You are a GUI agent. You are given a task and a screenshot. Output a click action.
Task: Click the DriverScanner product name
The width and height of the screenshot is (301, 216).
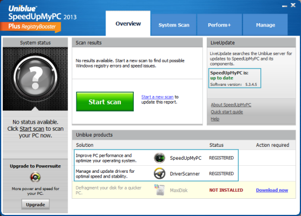pyautogui.click(x=185, y=174)
